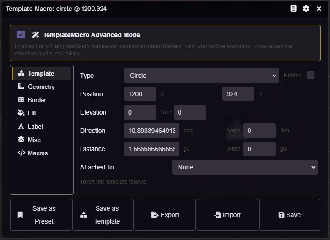Focus the Sort field

tap(190, 112)
